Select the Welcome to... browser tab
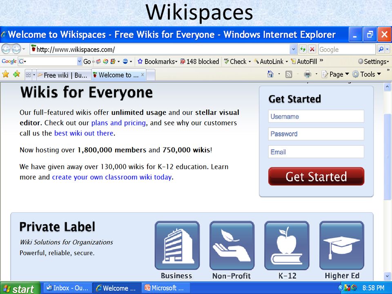Viewport: 392px width, 294px height. pyautogui.click(x=118, y=75)
